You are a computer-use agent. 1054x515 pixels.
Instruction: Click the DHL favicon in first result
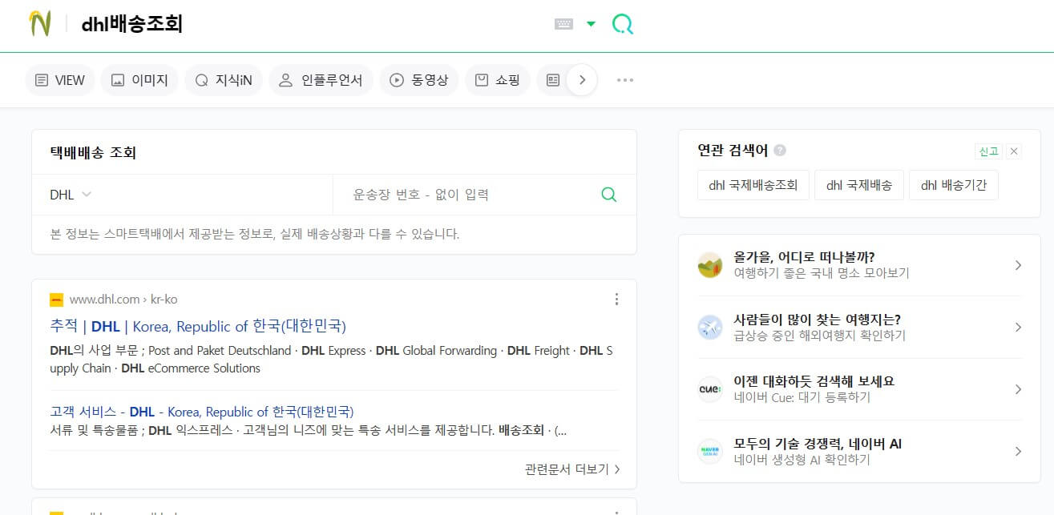tap(56, 300)
